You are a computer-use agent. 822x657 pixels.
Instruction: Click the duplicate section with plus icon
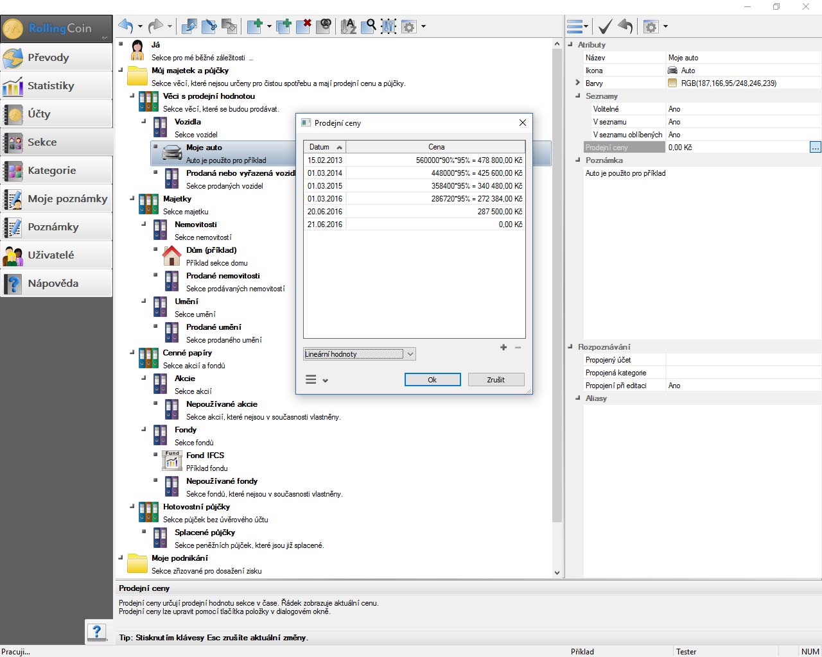point(283,26)
